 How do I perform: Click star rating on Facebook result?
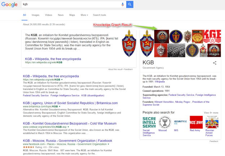pyautogui.click(x=28, y=147)
